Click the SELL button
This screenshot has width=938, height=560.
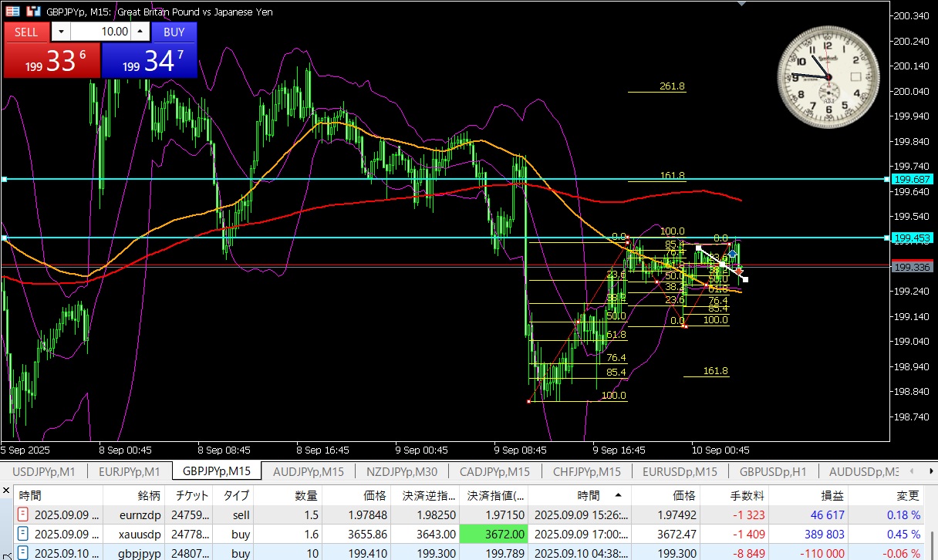pos(26,32)
